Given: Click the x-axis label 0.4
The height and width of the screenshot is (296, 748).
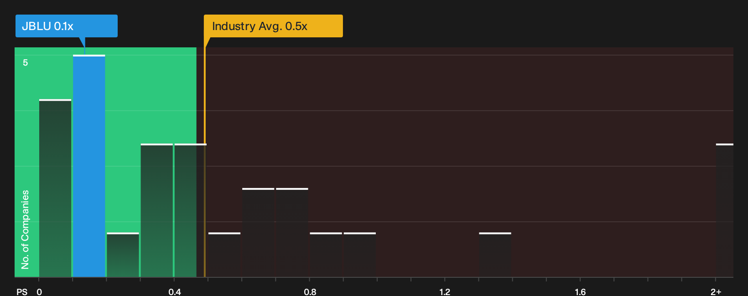Looking at the screenshot, I should point(175,291).
